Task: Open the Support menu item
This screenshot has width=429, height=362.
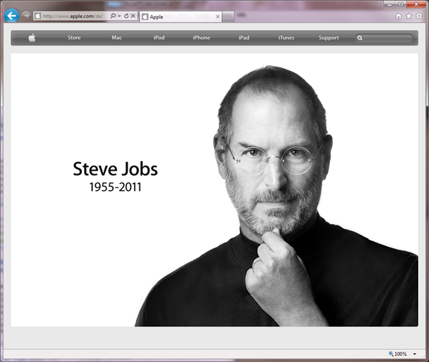Action: point(329,38)
